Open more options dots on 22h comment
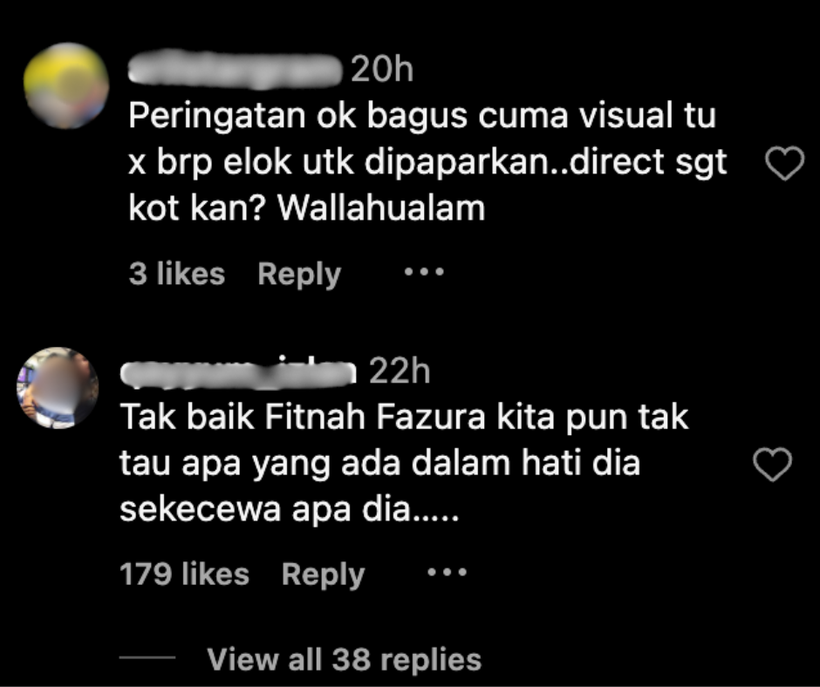 448,573
